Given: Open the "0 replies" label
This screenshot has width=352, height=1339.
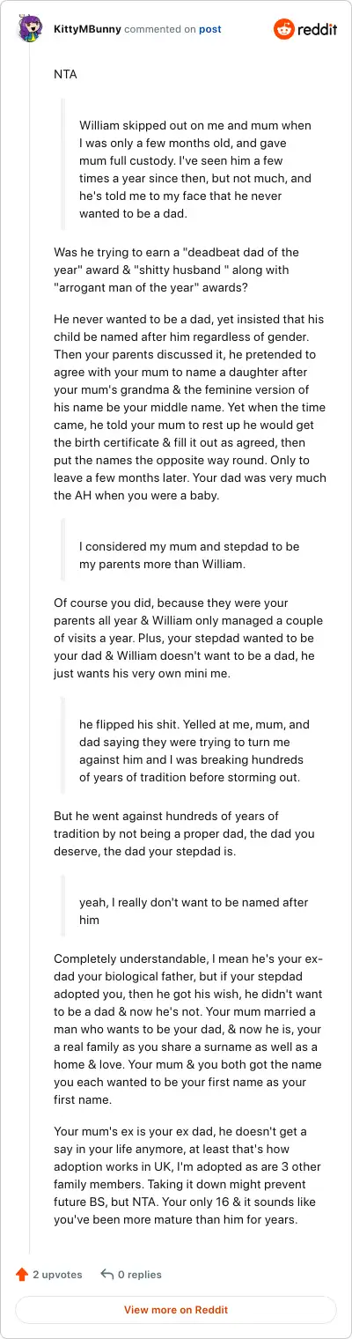Looking at the screenshot, I should click(140, 1274).
